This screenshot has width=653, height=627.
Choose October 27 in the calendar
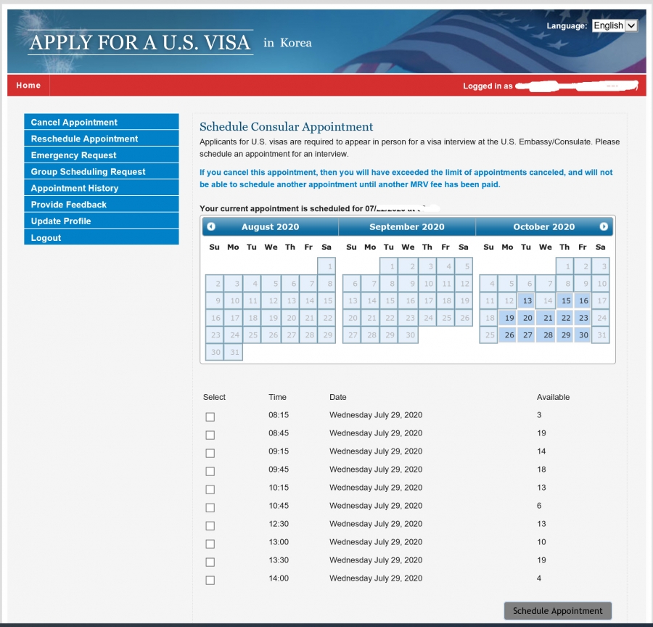527,335
